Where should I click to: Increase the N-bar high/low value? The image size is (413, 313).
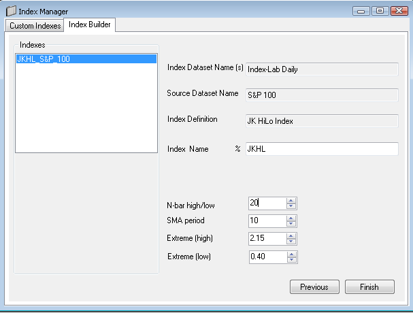[x=291, y=200]
